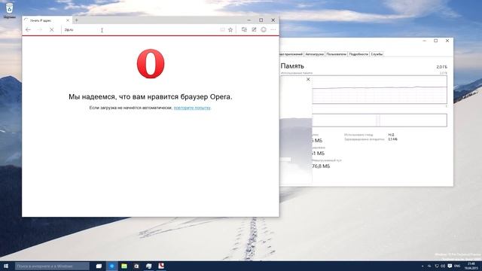Open volume control in system tray

pos(443,266)
